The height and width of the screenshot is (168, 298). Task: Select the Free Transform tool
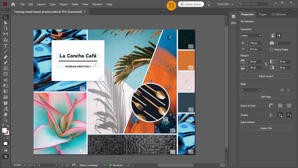tap(6, 86)
